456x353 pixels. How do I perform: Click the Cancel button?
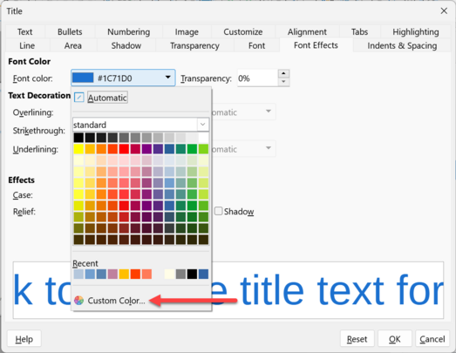click(432, 339)
